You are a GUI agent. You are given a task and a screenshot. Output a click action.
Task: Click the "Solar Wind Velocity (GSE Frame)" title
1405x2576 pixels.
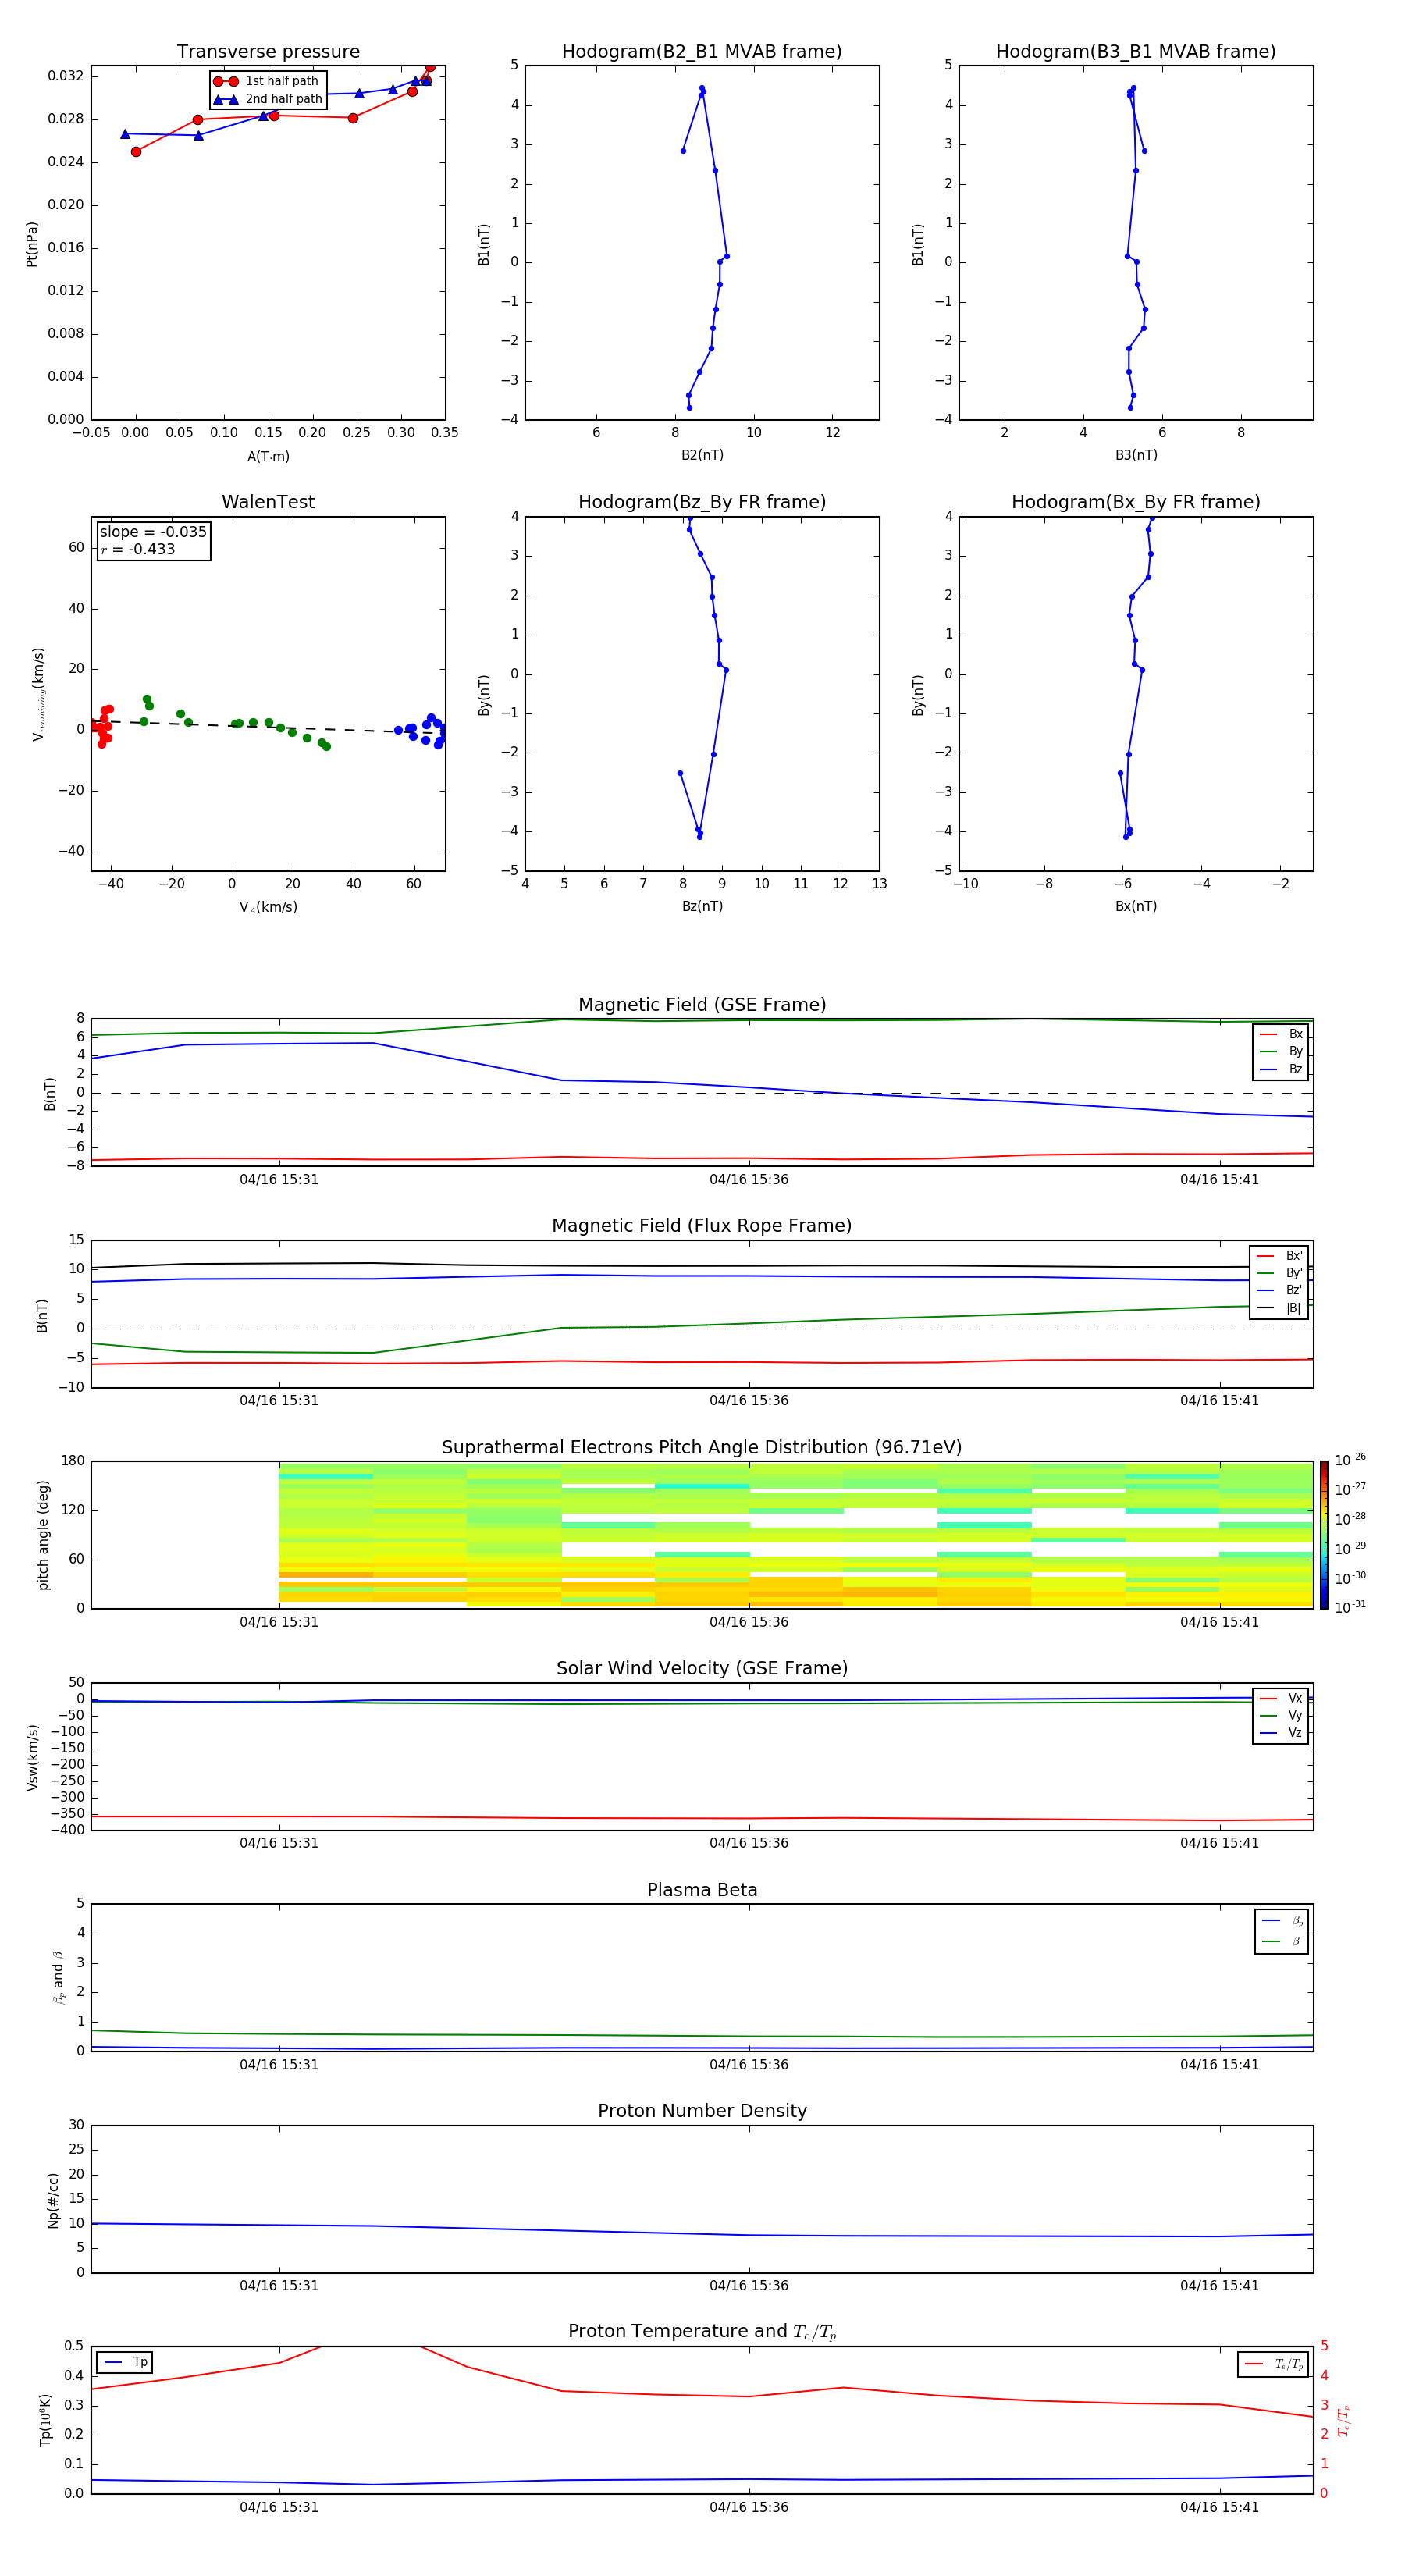[x=702, y=1669]
